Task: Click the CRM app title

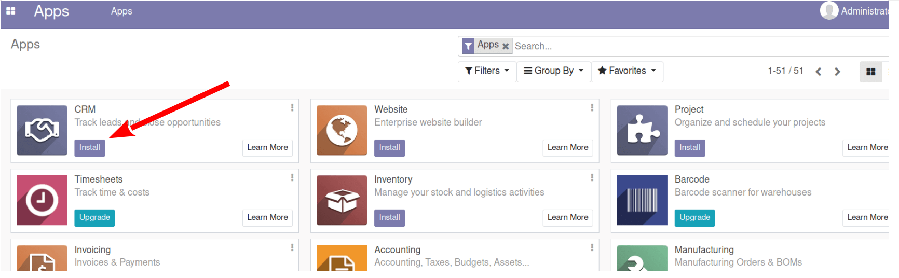Action: 85,109
